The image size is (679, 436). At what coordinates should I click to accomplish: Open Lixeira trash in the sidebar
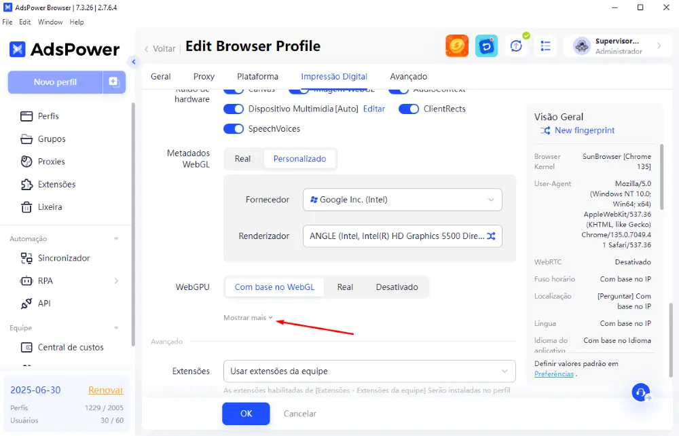tap(41, 207)
